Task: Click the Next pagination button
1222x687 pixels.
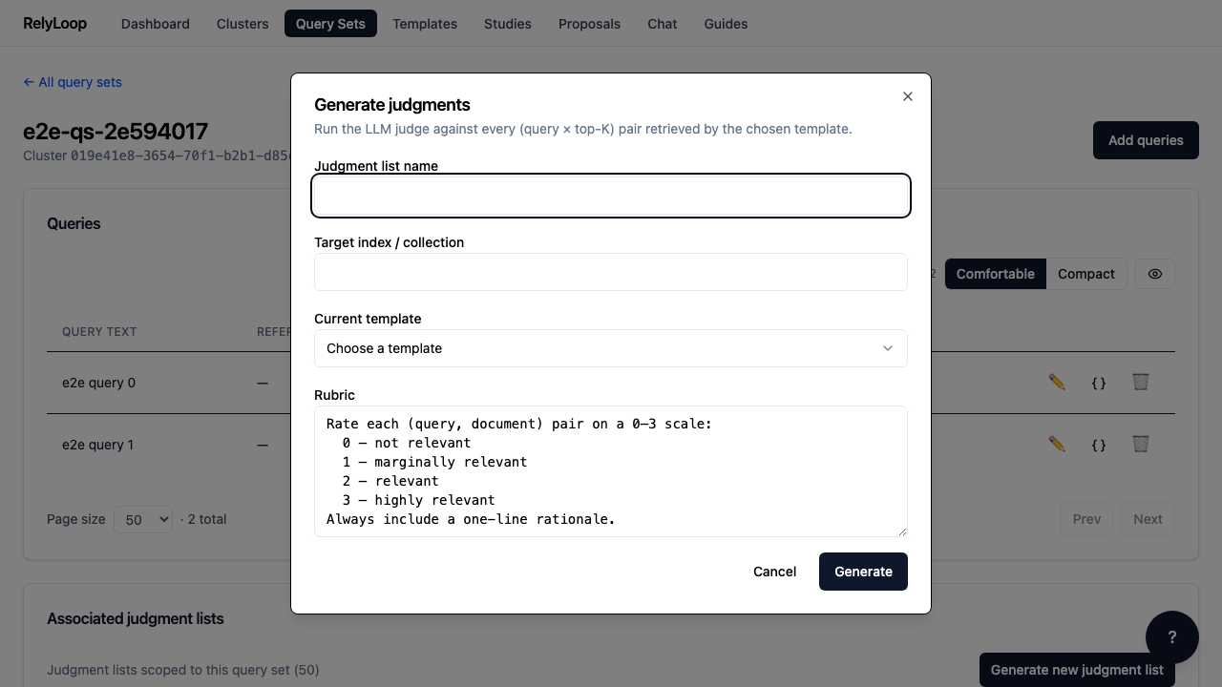Action: click(1148, 519)
